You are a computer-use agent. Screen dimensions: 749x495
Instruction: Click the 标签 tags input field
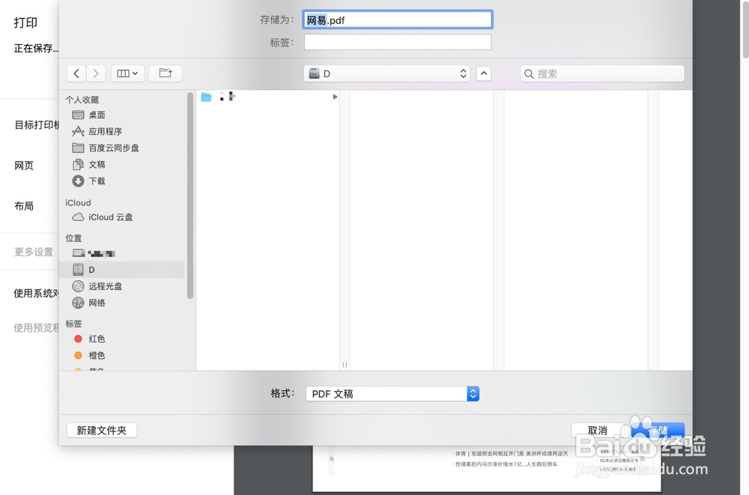click(398, 42)
